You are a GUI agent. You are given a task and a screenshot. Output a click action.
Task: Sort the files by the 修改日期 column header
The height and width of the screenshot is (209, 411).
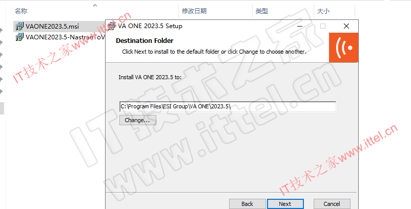pos(194,11)
